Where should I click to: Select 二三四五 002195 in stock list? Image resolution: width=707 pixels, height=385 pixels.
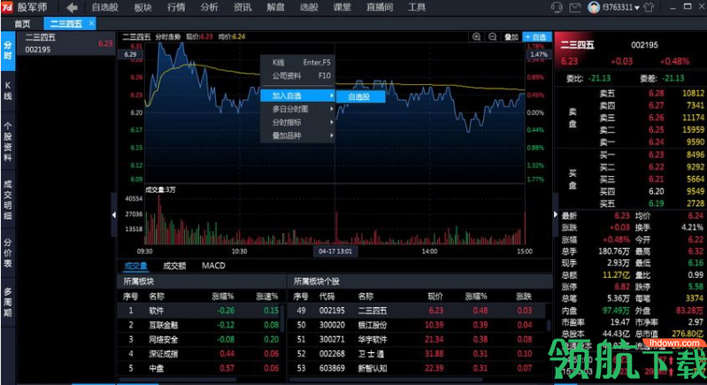65,43
